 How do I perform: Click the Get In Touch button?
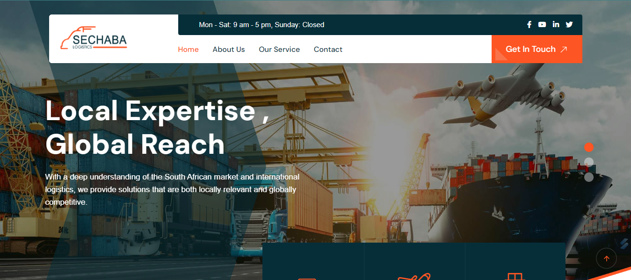[537, 49]
